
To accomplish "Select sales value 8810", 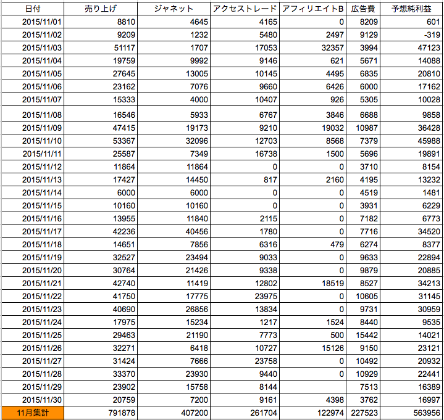I will pos(101,22).
